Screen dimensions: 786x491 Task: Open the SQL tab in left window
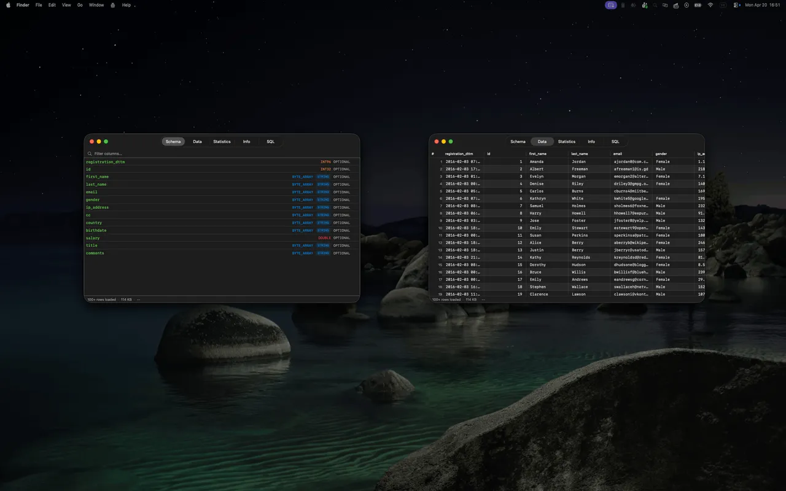(x=270, y=142)
